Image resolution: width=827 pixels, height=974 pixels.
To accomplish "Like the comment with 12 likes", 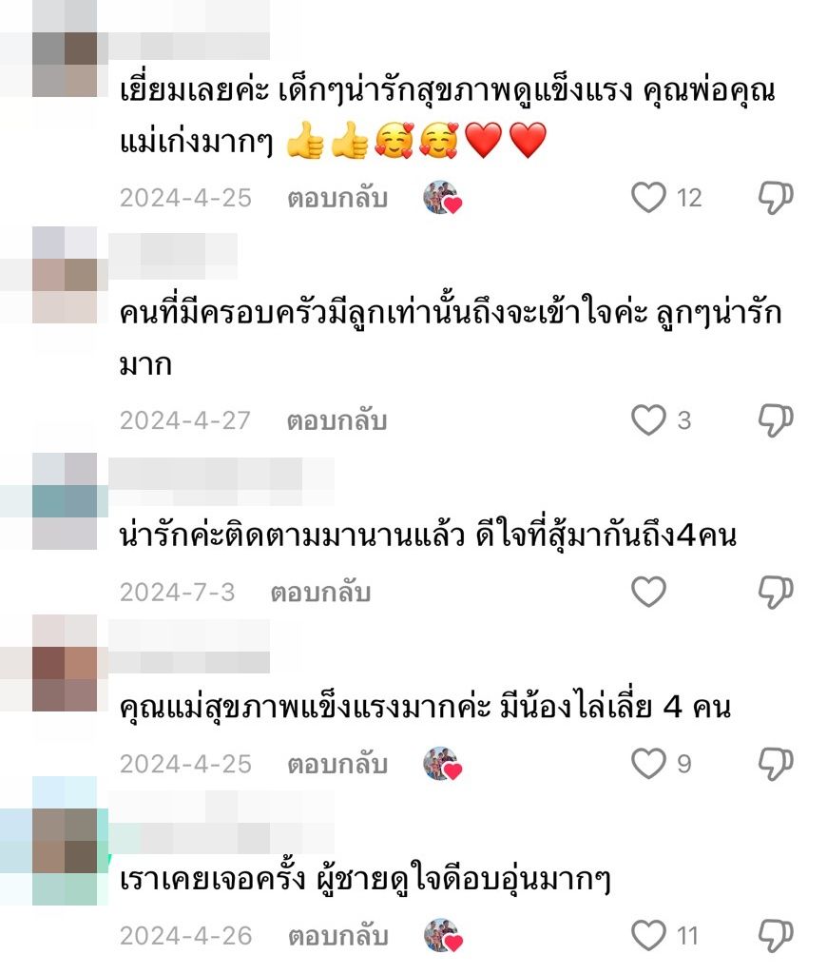I will click(x=648, y=198).
